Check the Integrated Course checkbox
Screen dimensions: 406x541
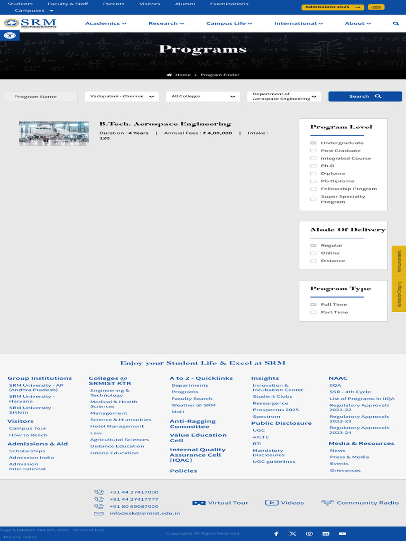point(313,158)
